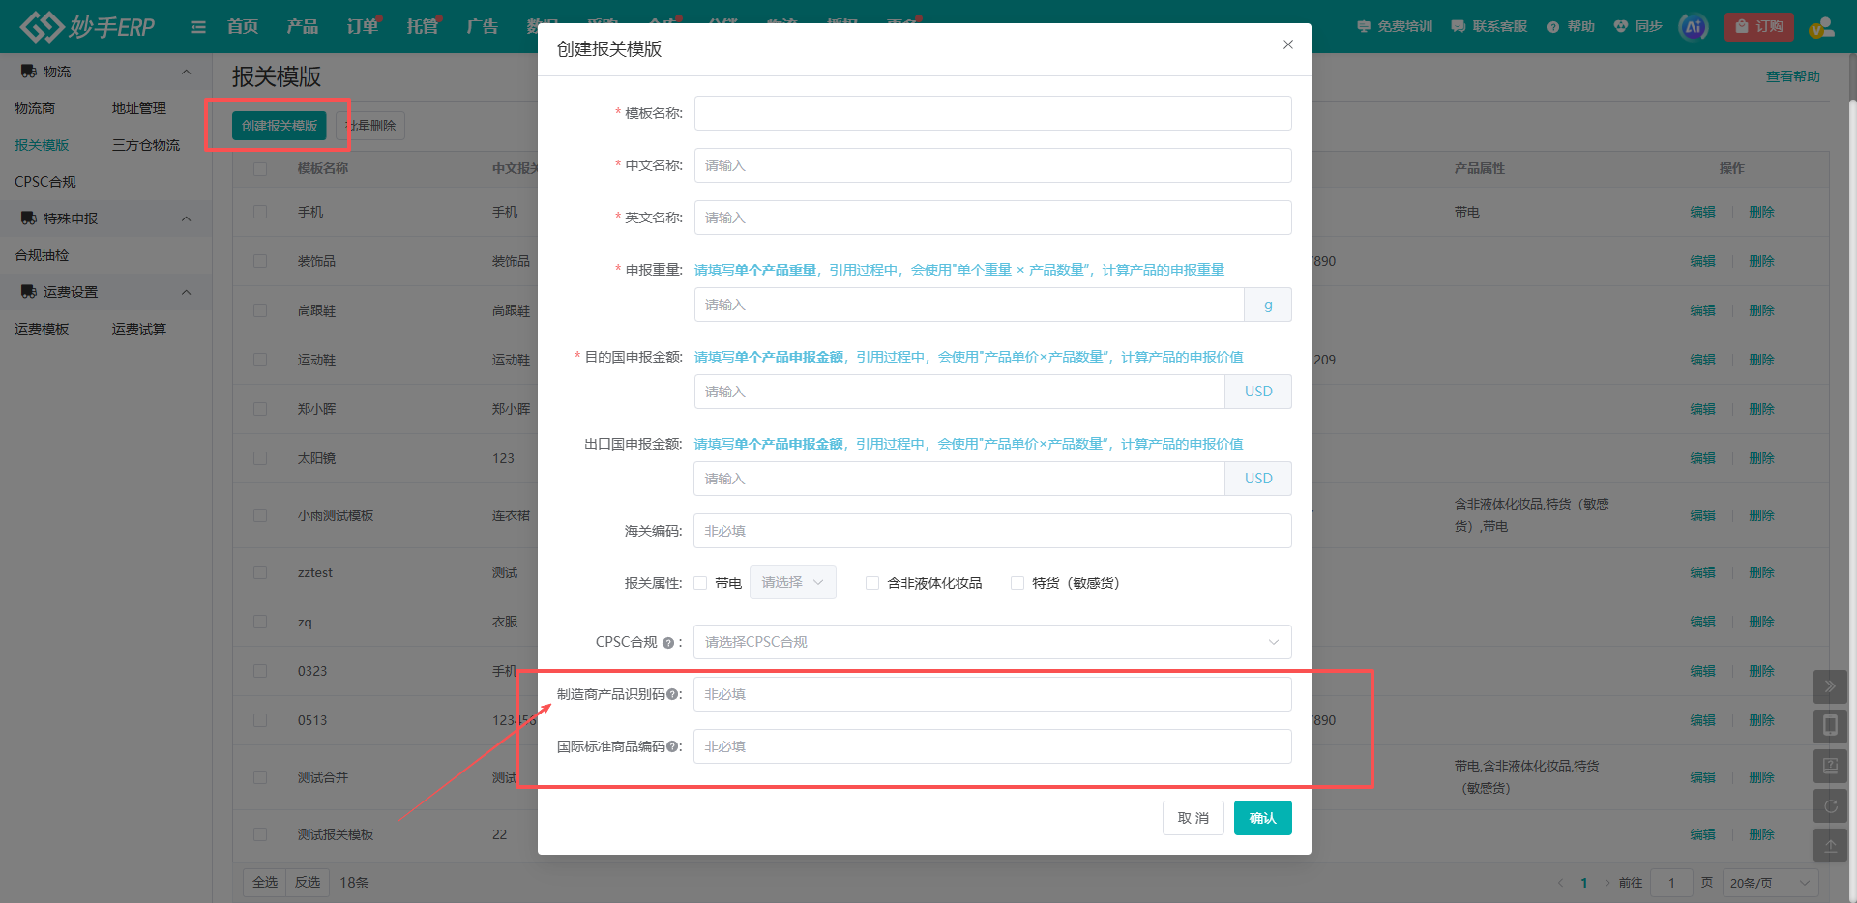Click the 妙手ERP logo
Screen dimensions: 1857x903
(x=87, y=26)
